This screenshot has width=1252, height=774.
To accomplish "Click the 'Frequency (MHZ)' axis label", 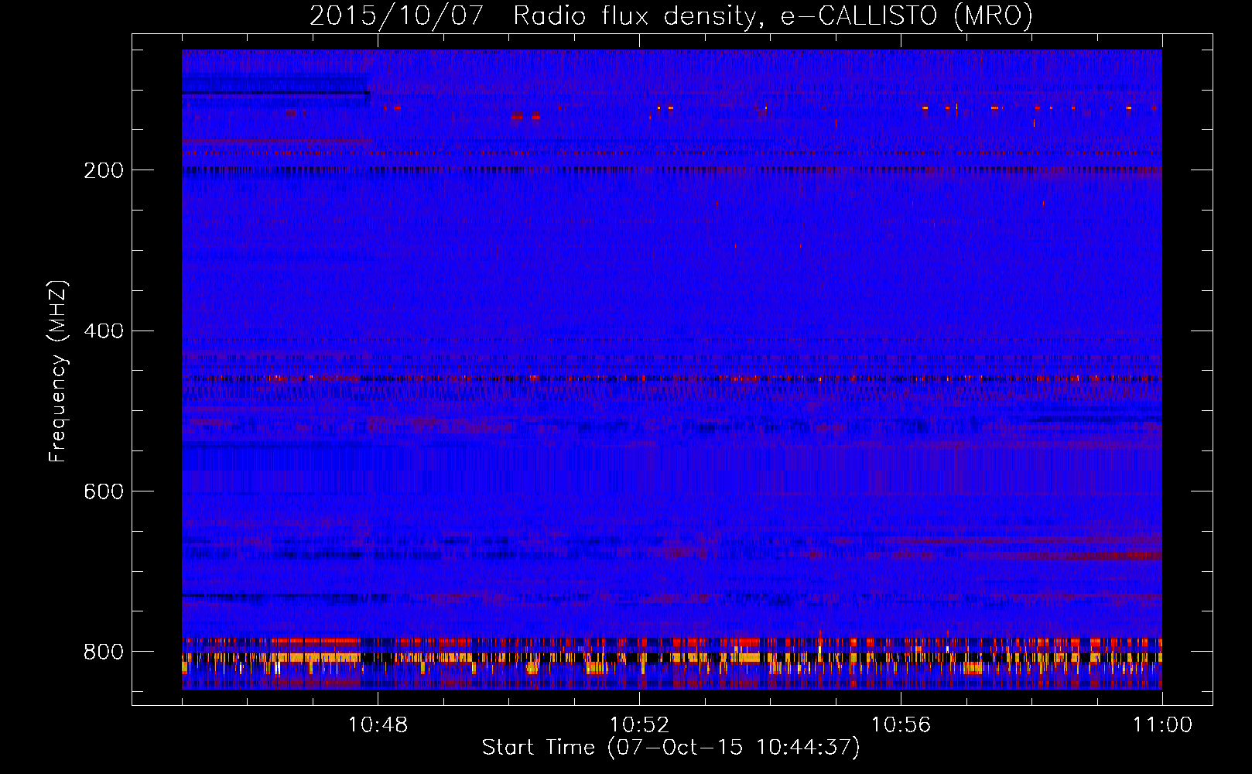I will [x=58, y=371].
